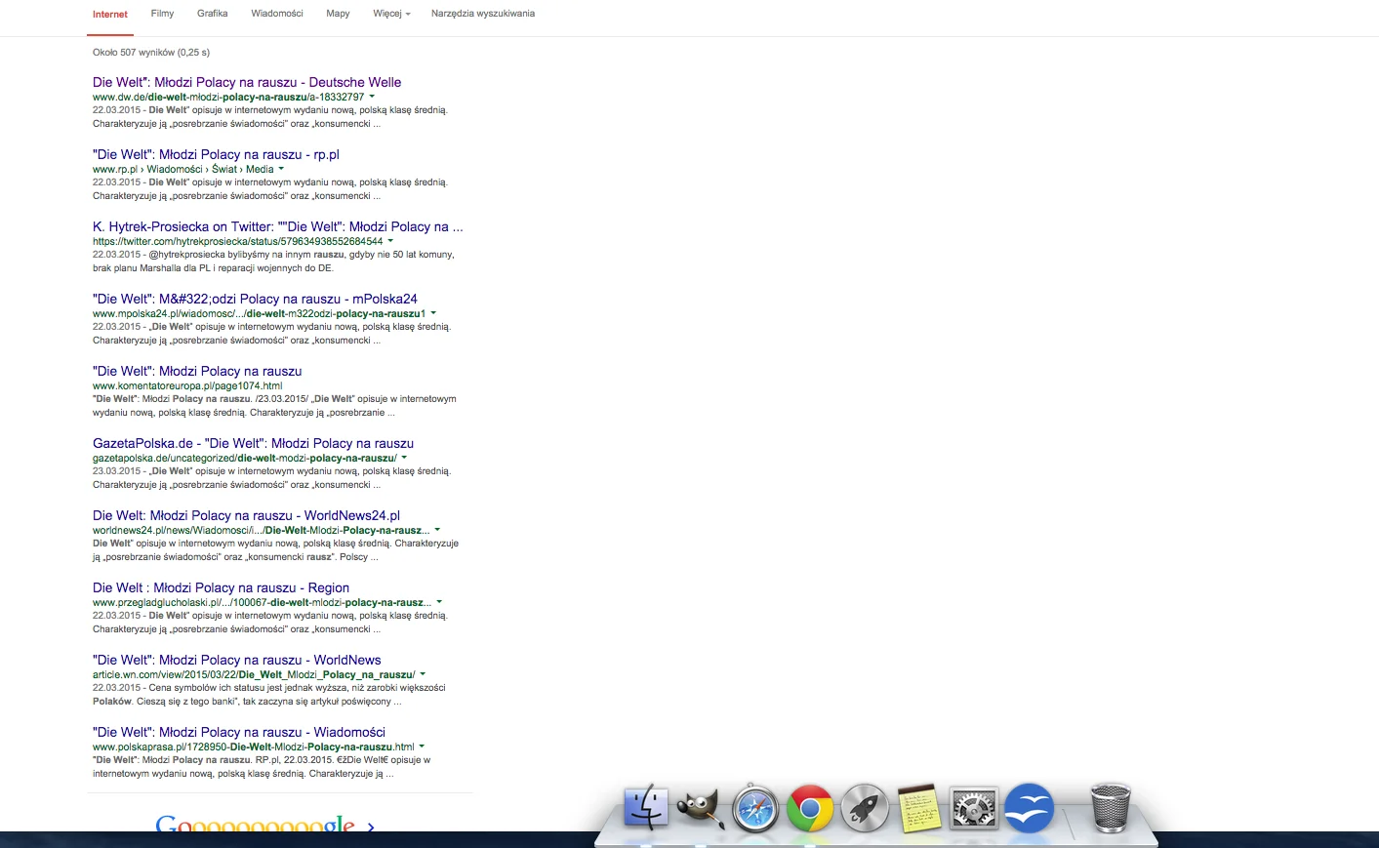Select the Internet search tab
The width and height of the screenshot is (1379, 848).
point(110,15)
